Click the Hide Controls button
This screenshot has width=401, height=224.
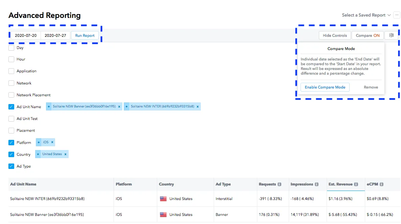335,35
